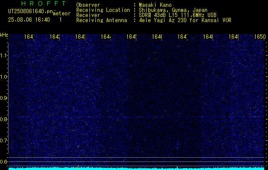Click the 1649 time axis label
The width and height of the screenshot is (268, 170).
point(234,37)
